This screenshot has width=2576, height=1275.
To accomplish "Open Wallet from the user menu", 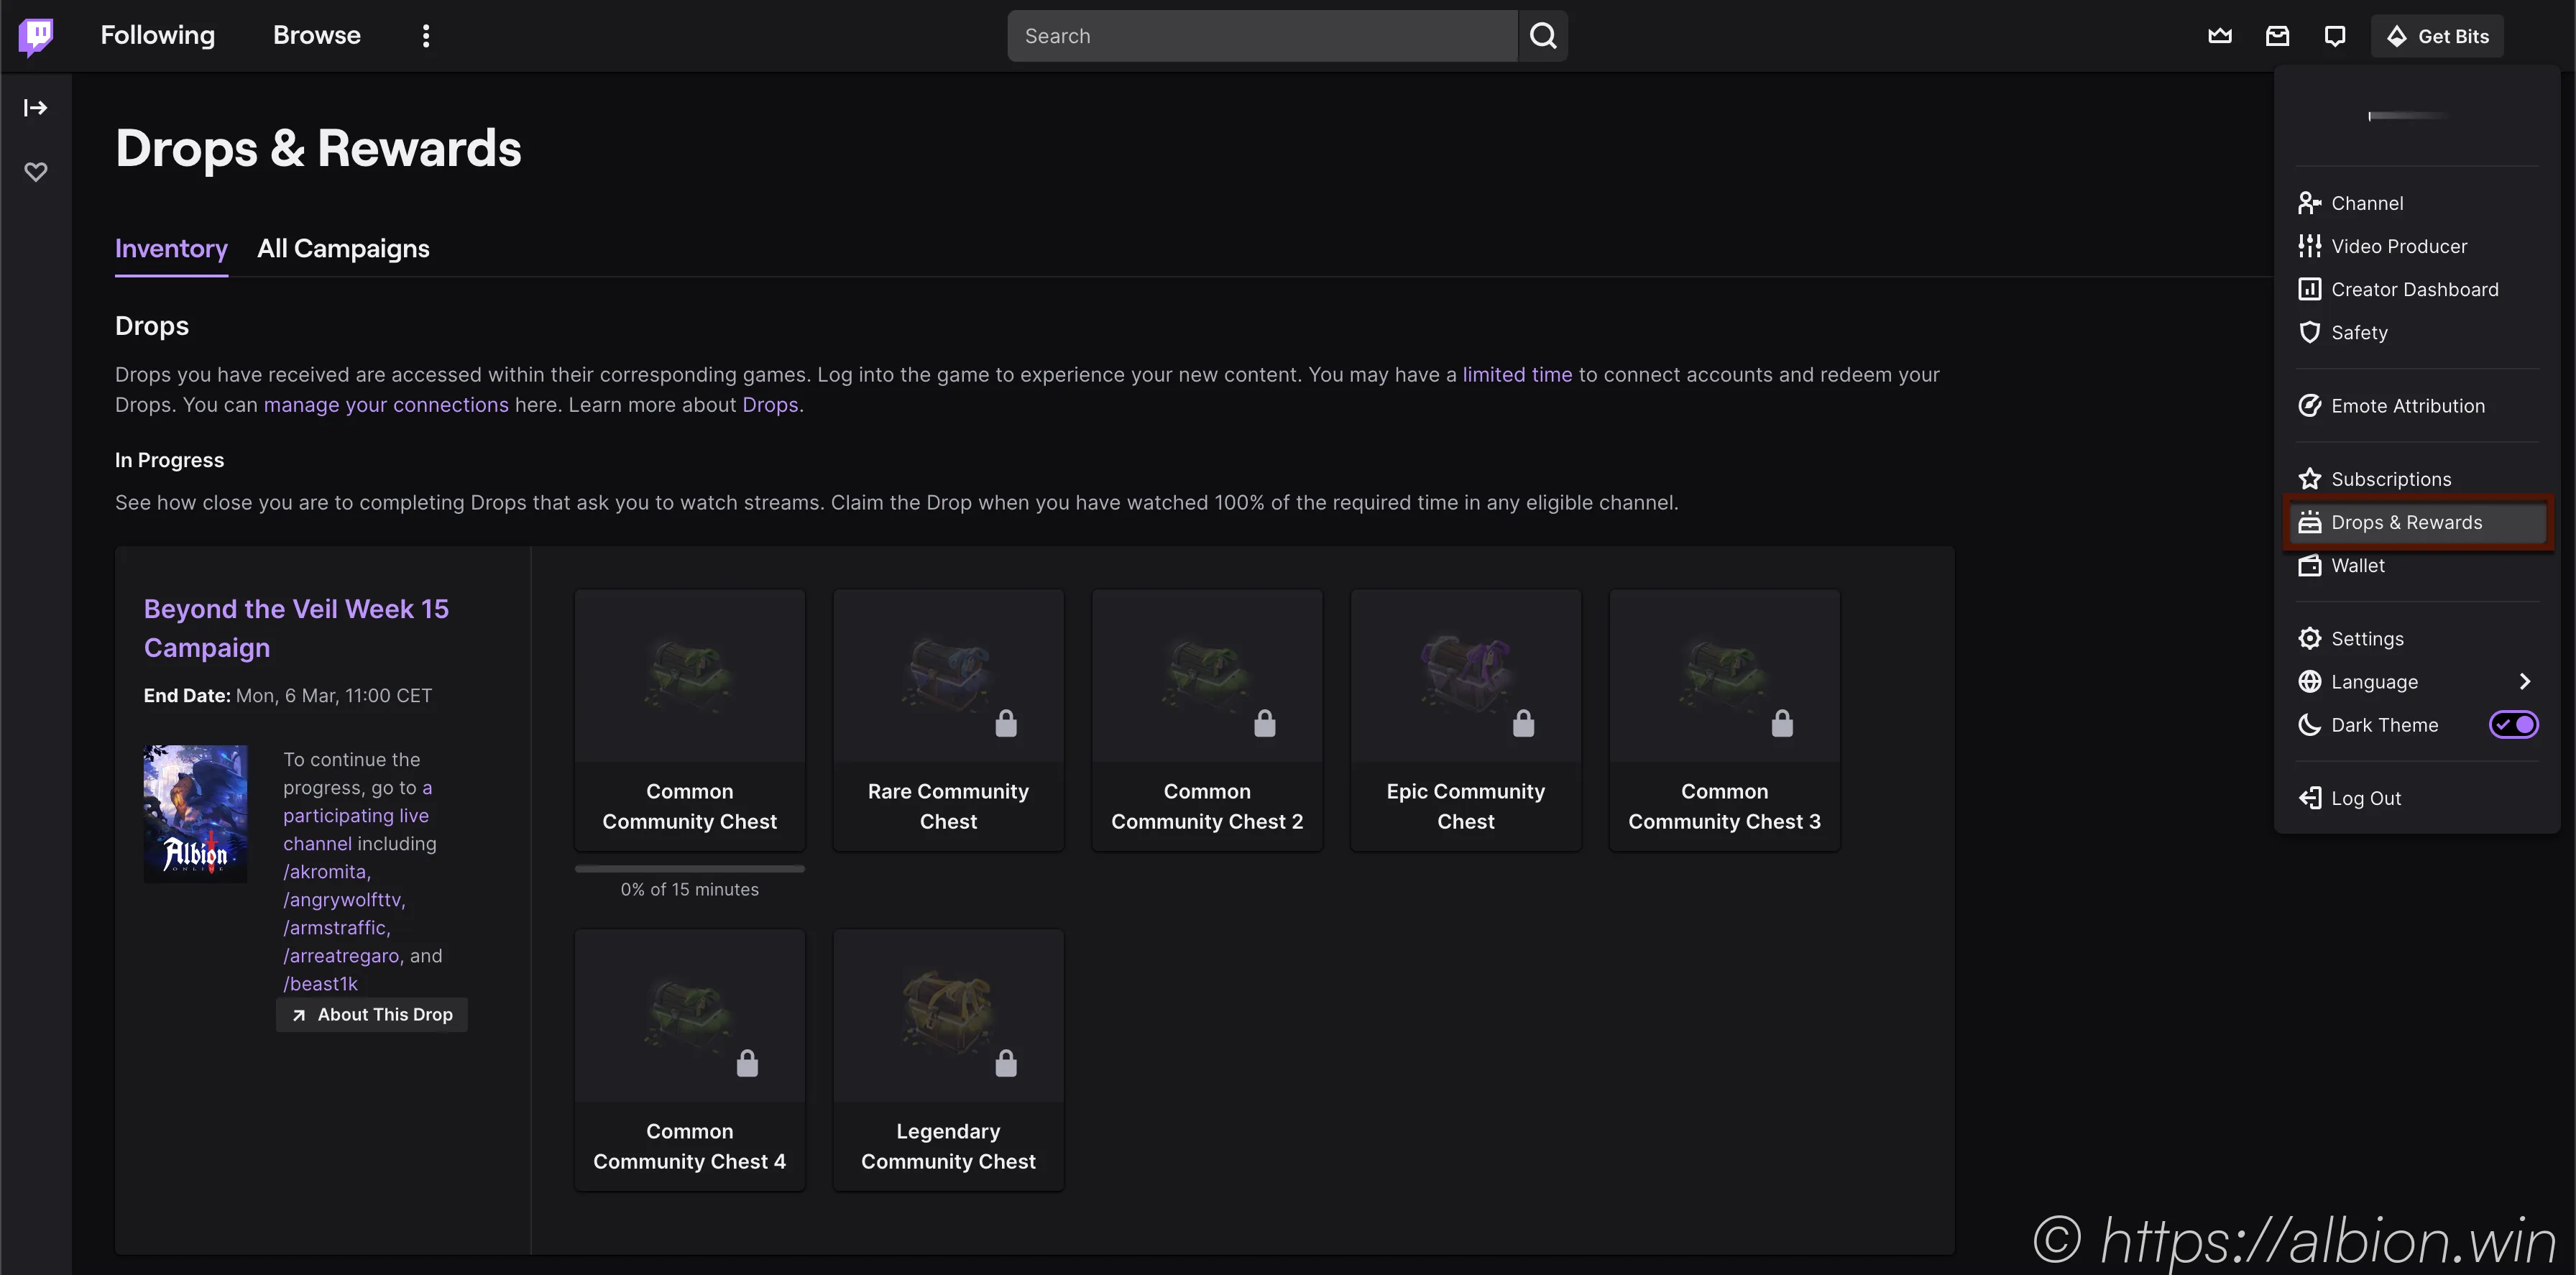I will 2357,566.
